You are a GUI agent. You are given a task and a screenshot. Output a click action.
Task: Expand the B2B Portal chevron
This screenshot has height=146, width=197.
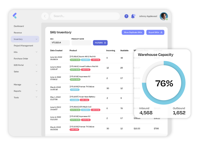point(36,65)
